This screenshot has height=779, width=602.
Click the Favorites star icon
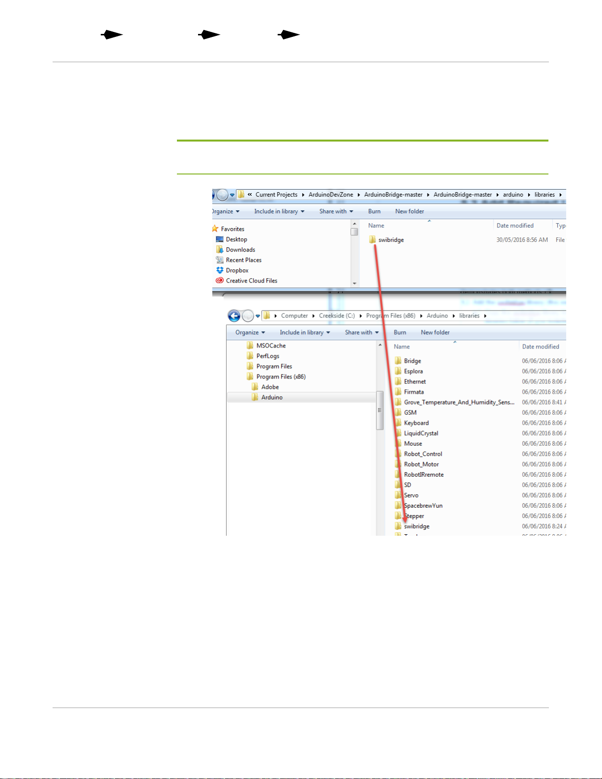[x=215, y=229]
